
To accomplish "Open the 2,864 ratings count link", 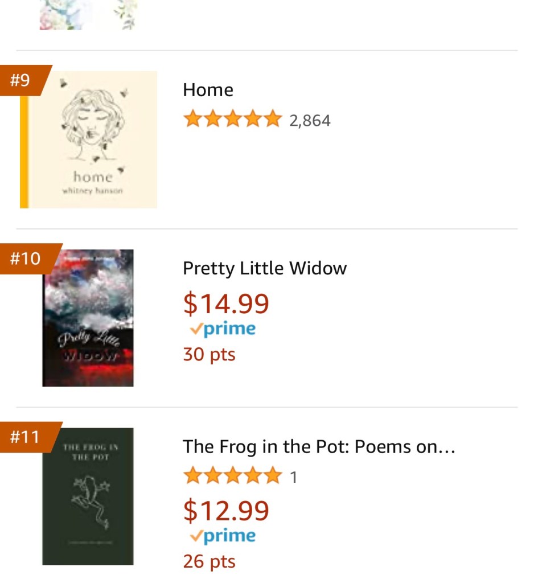I will pyautogui.click(x=310, y=121).
